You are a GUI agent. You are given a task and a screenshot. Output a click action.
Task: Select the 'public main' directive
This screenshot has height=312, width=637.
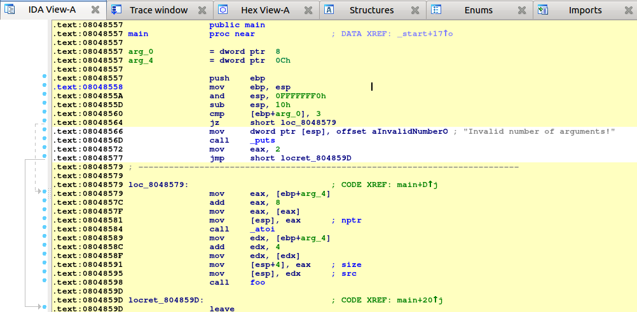237,25
